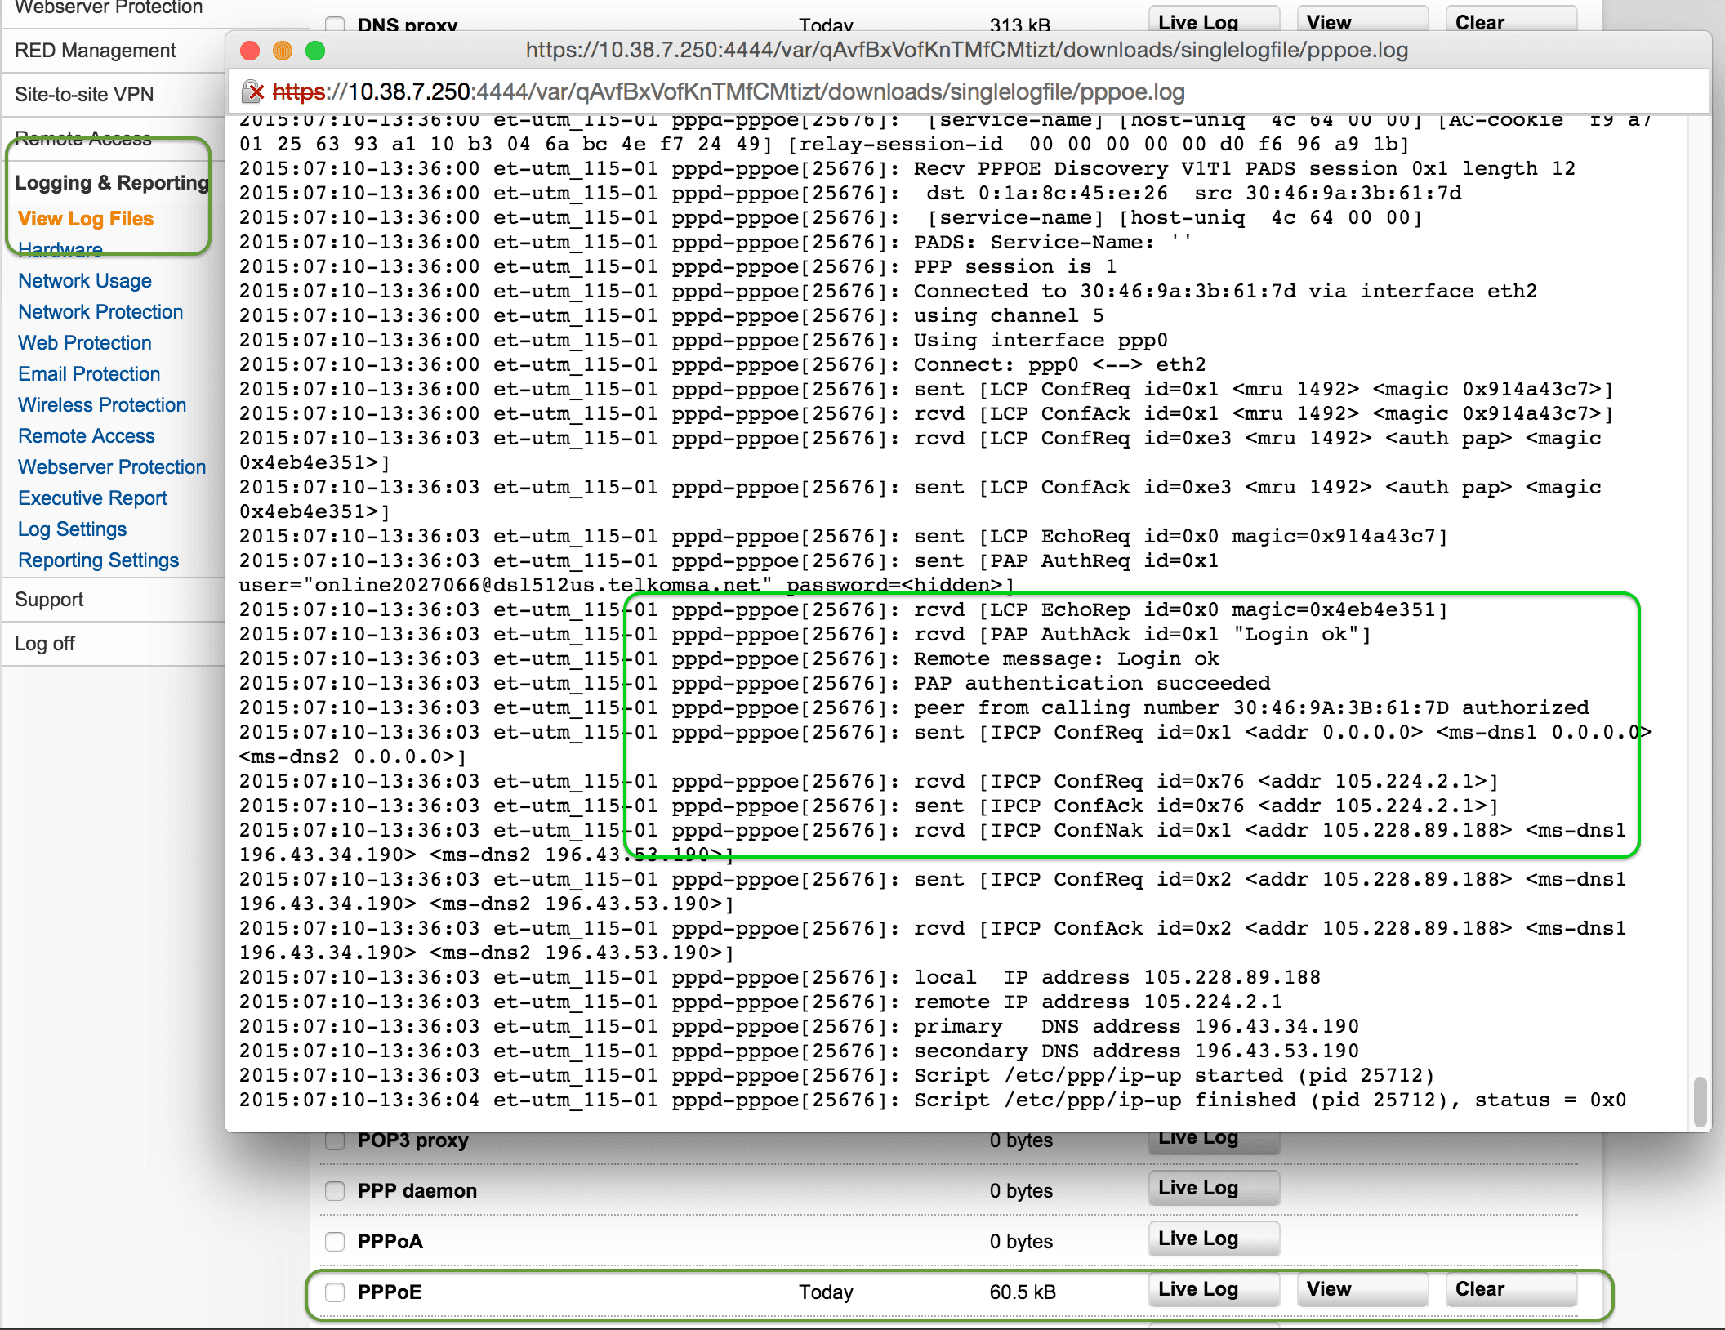Expand Logging & Reporting menu section
Image resolution: width=1725 pixels, height=1330 pixels.
pos(112,183)
